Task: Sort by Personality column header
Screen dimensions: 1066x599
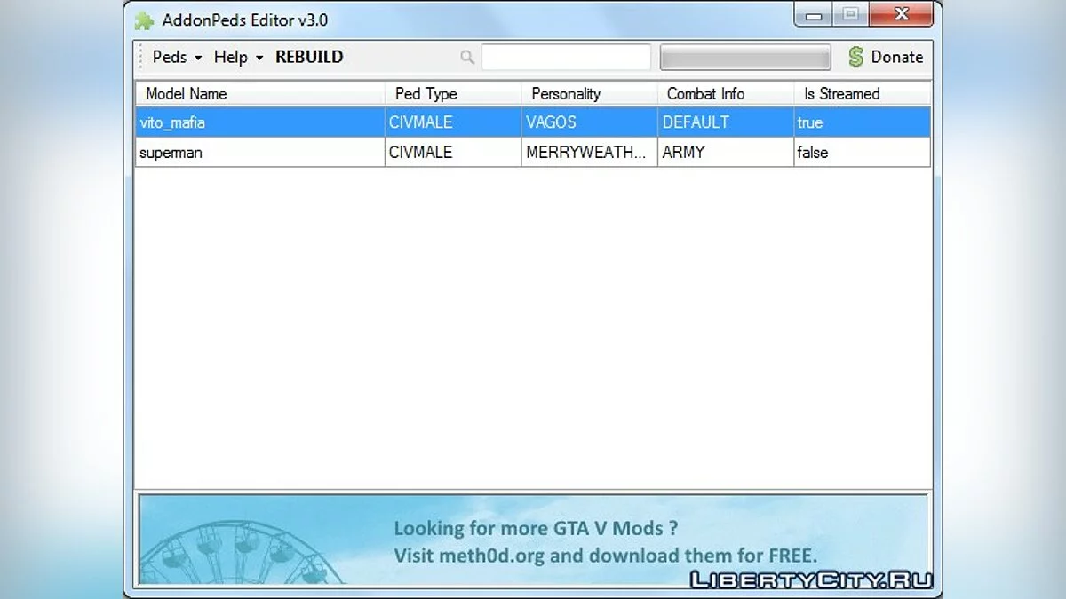Action: click(x=566, y=94)
